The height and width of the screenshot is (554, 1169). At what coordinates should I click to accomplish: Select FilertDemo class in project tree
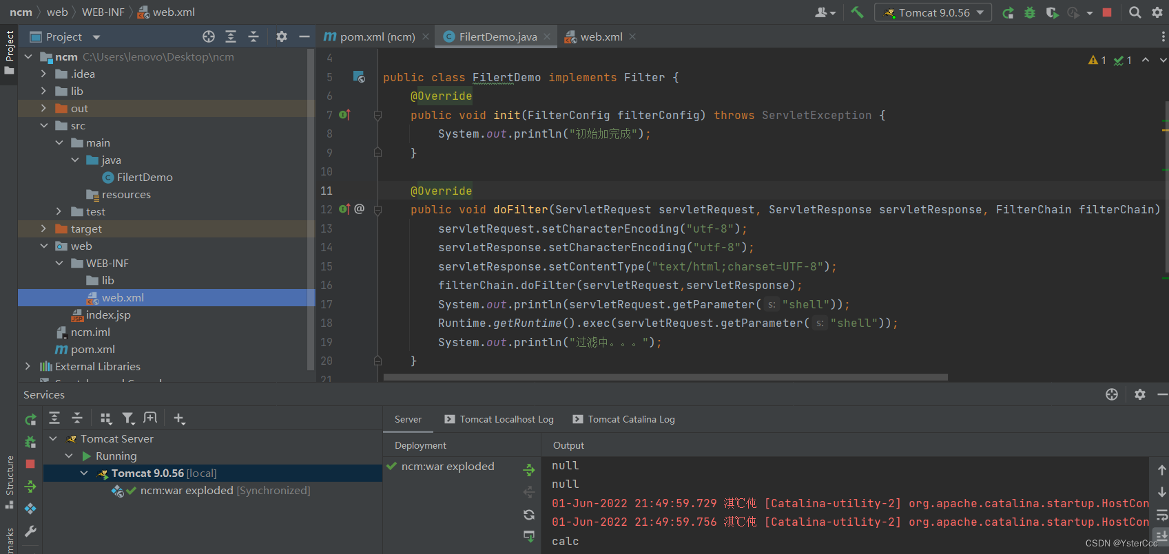(x=145, y=177)
